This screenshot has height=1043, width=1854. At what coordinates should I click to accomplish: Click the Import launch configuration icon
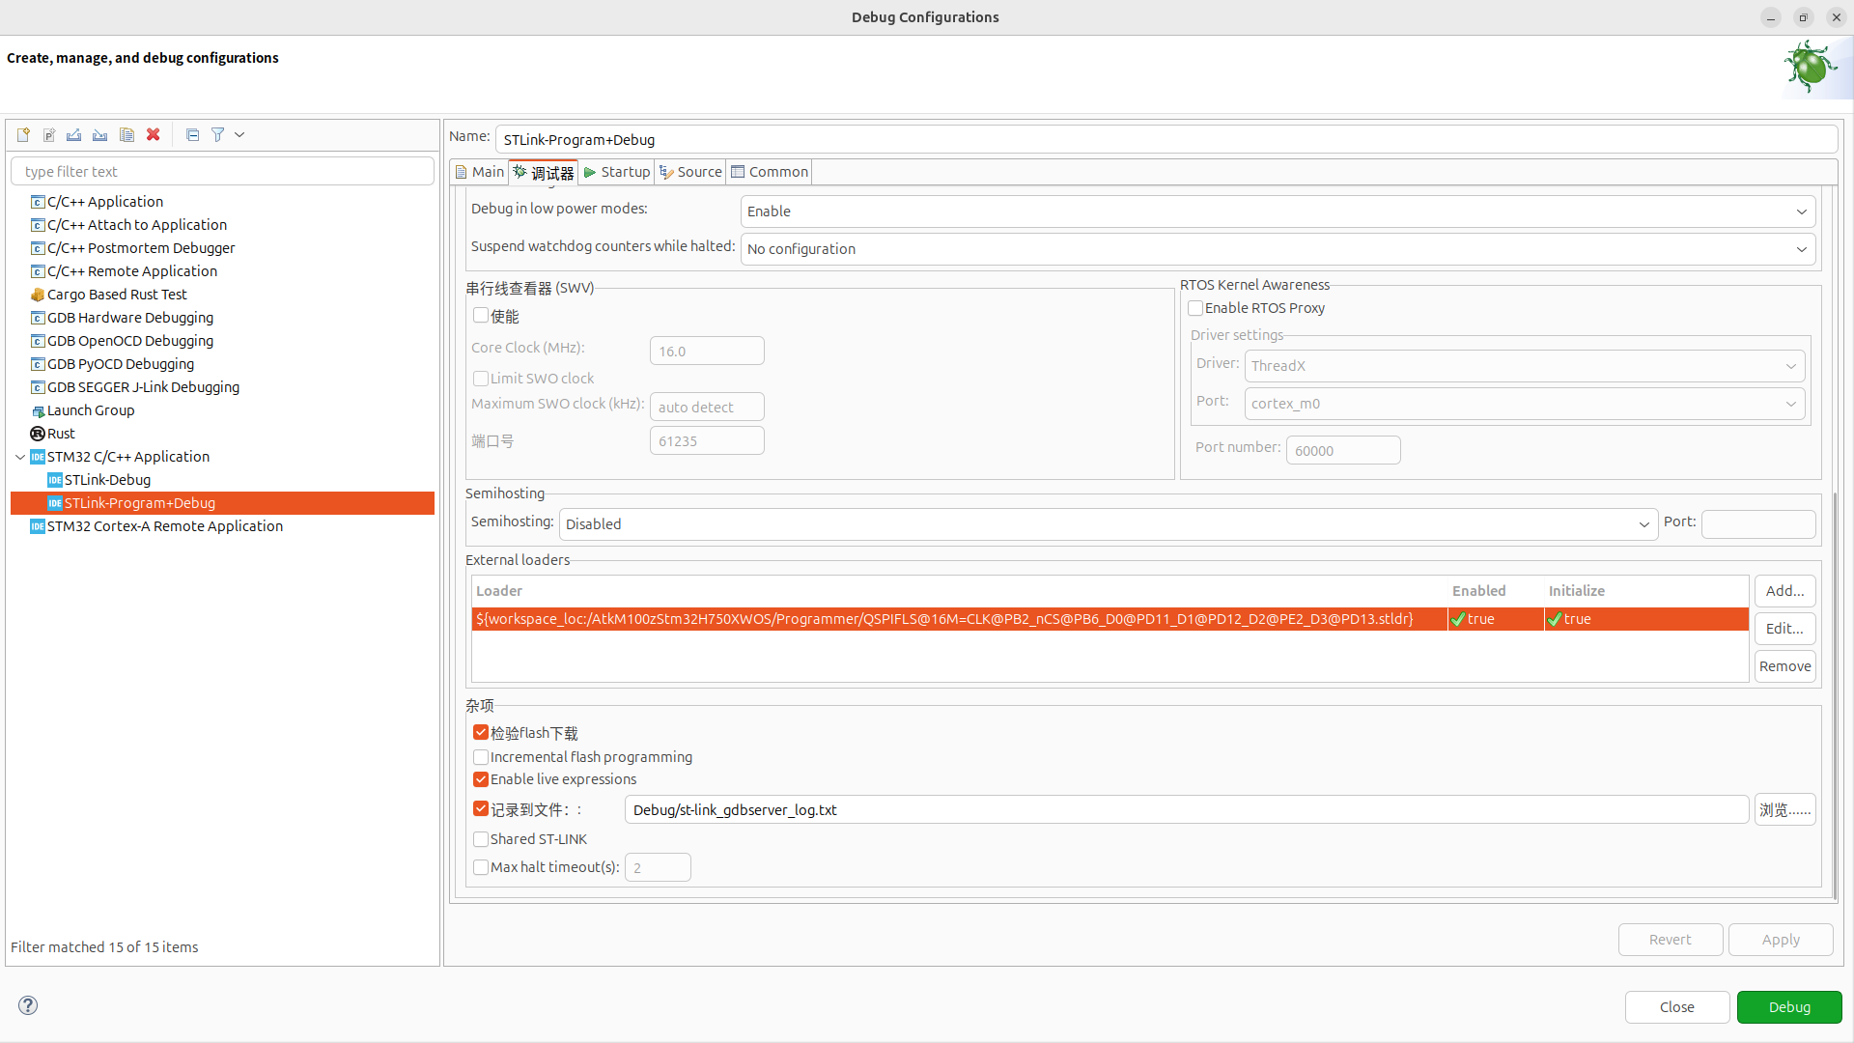pos(100,135)
